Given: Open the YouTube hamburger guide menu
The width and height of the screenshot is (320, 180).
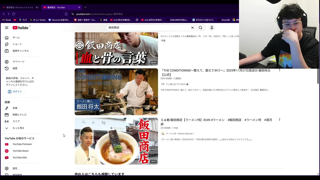Looking at the screenshot, I should pyautogui.click(x=6, y=28).
